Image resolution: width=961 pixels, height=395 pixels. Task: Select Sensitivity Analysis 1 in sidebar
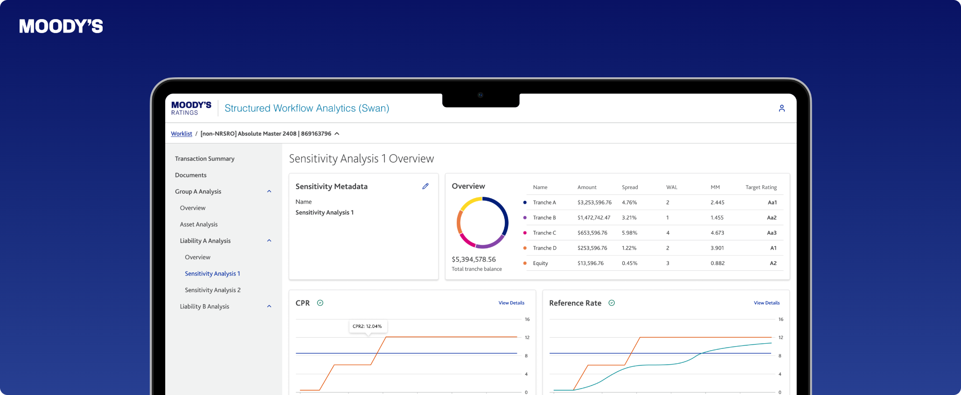pyautogui.click(x=212, y=273)
